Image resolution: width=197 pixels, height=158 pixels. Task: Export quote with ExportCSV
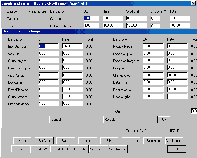pos(40,149)
